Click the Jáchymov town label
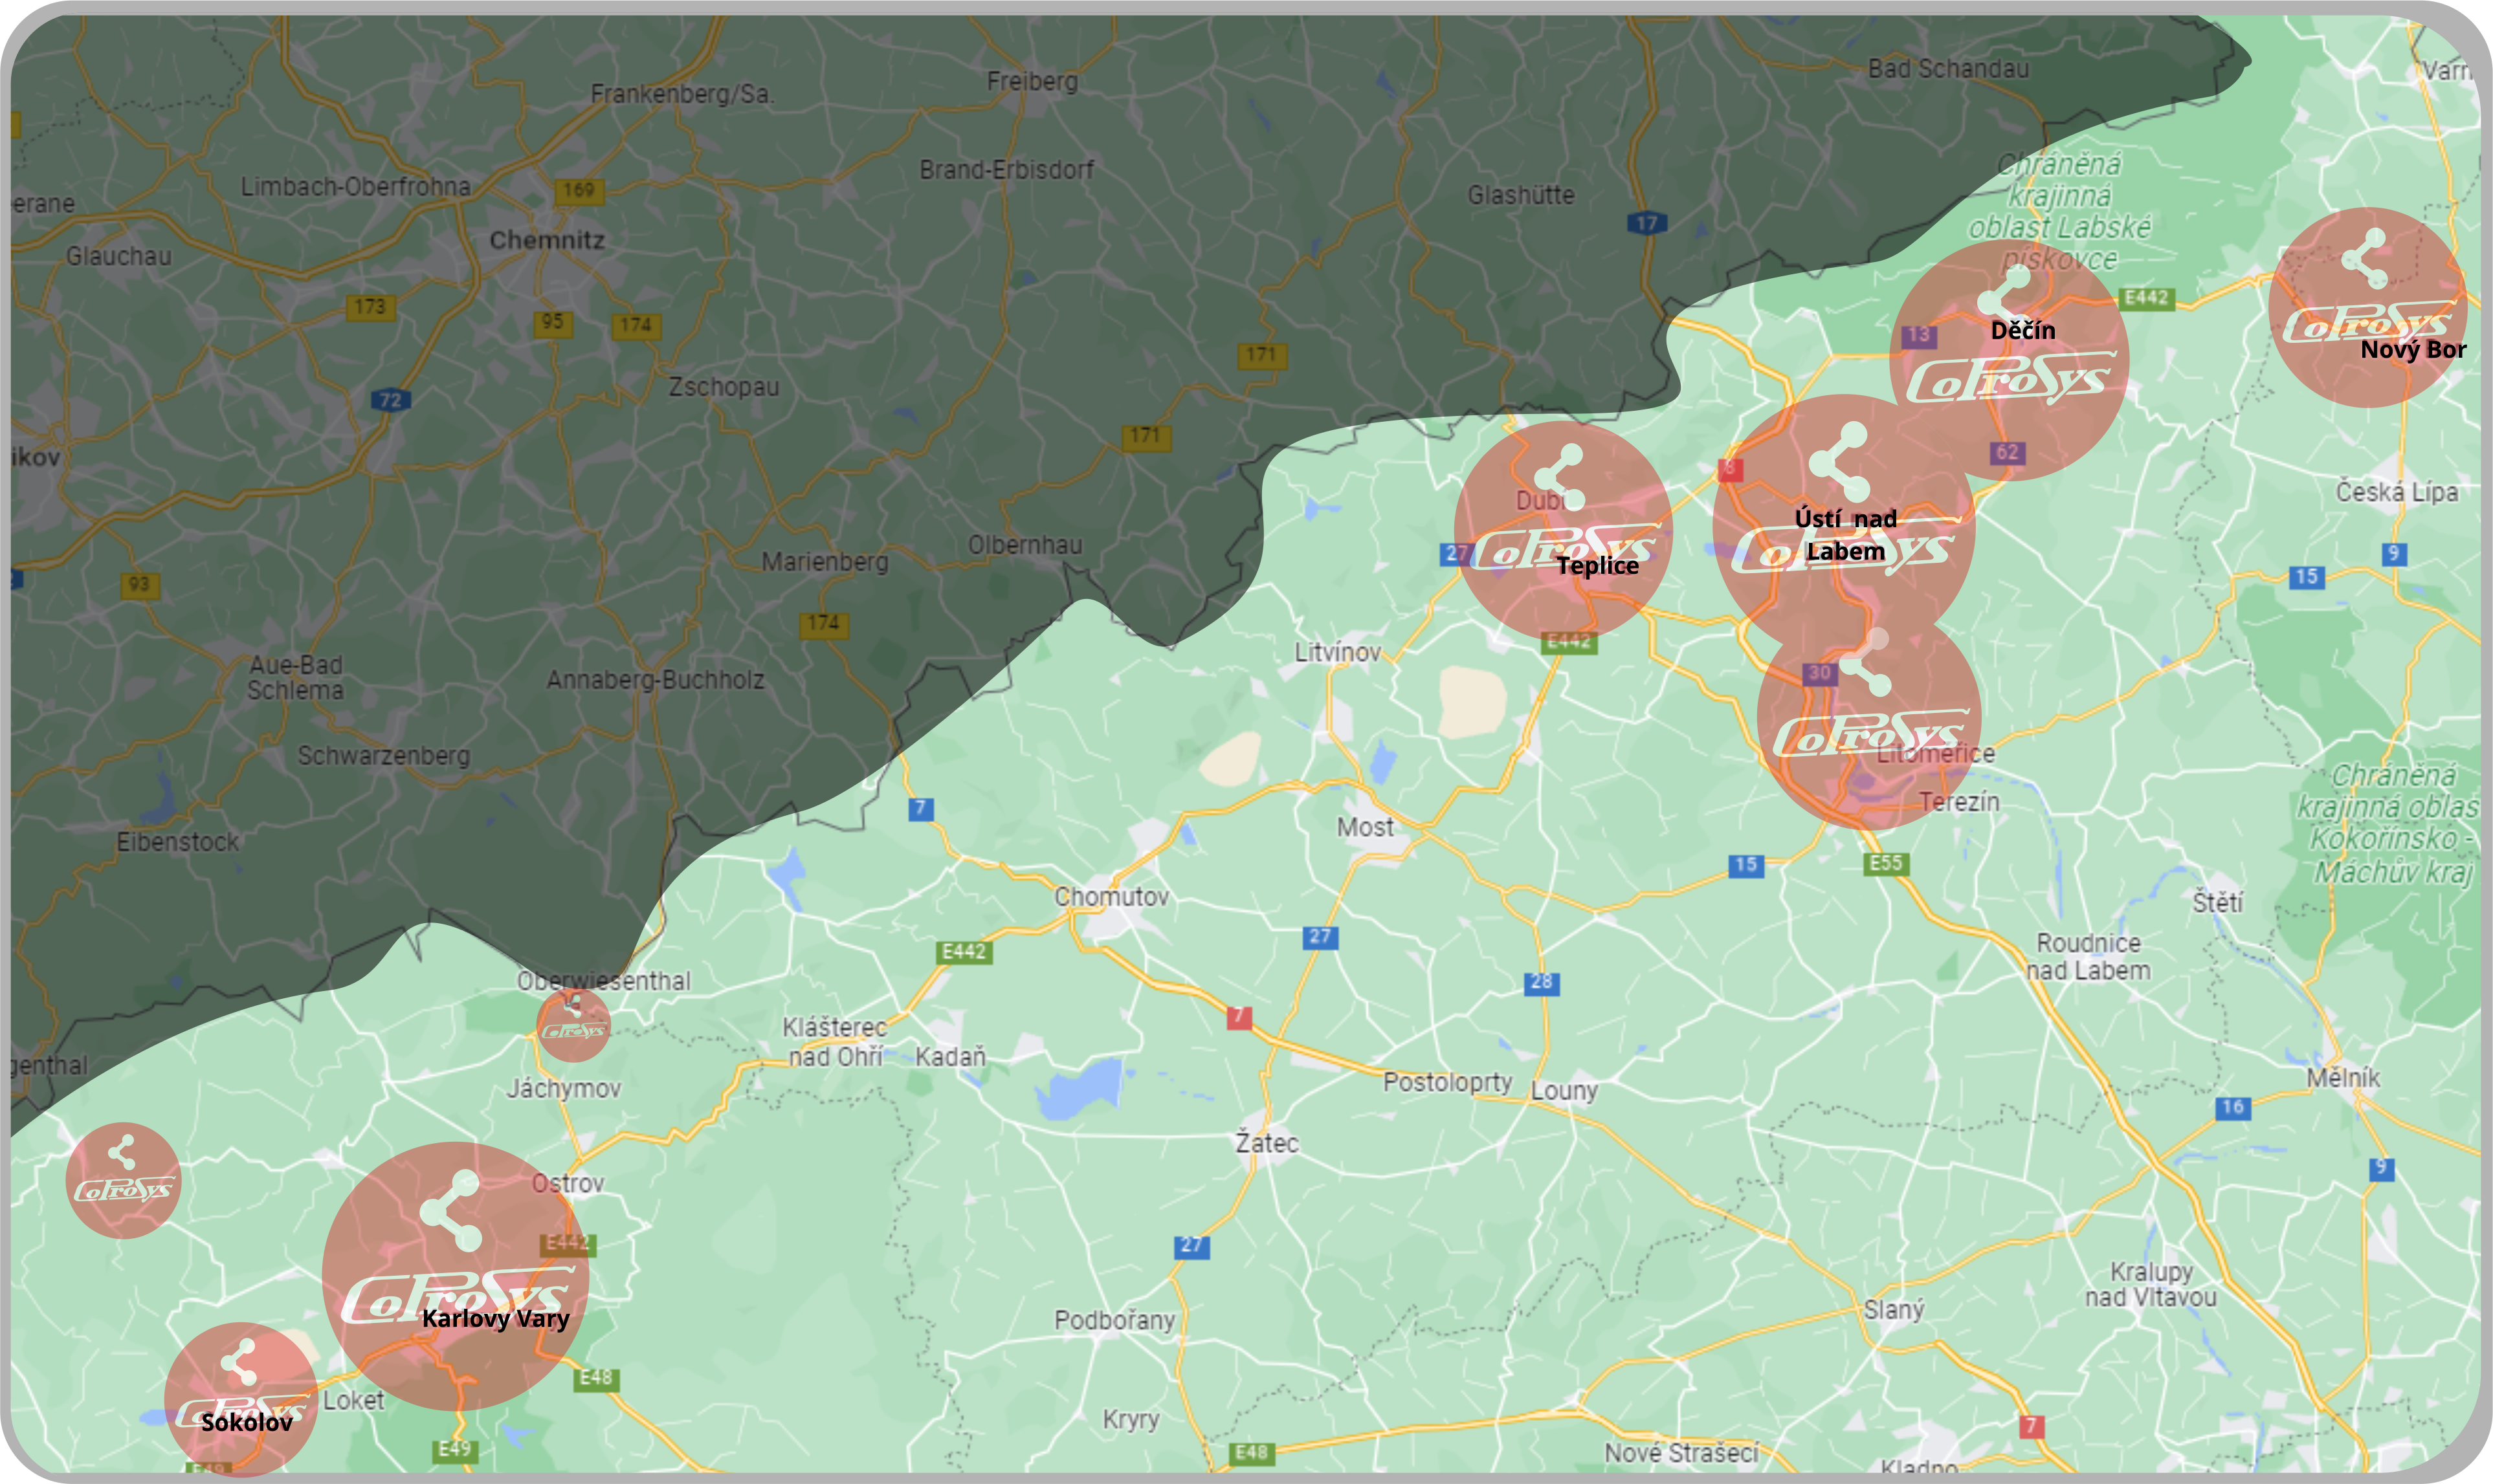The height and width of the screenshot is (1484, 2493). coord(563,1088)
